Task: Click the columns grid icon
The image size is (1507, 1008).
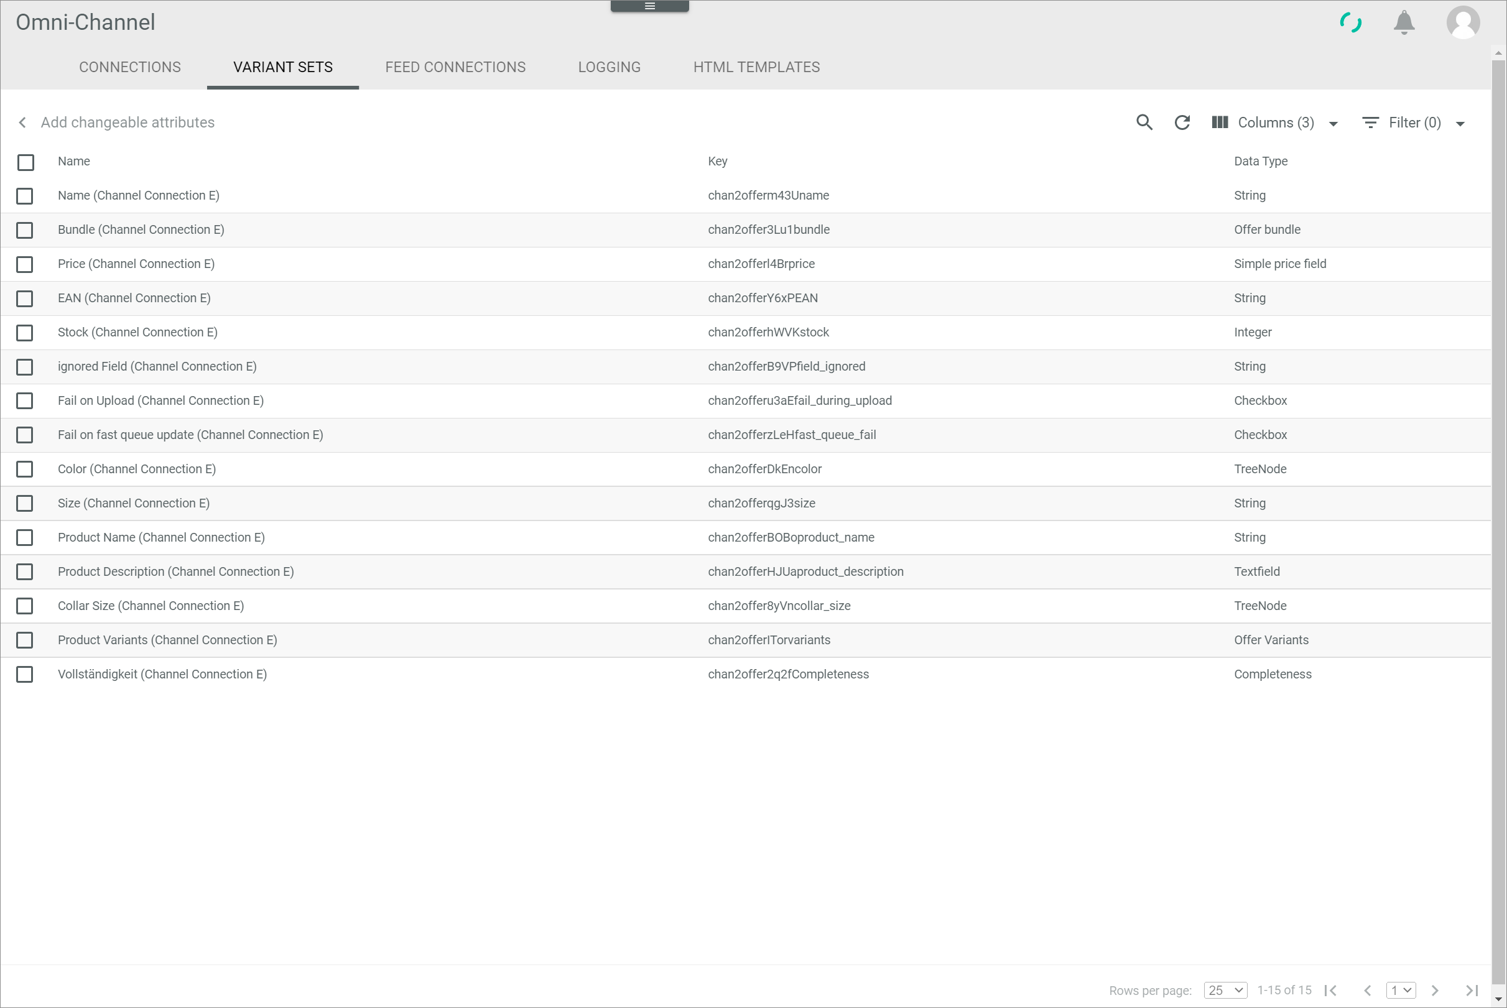Action: 1220,122
